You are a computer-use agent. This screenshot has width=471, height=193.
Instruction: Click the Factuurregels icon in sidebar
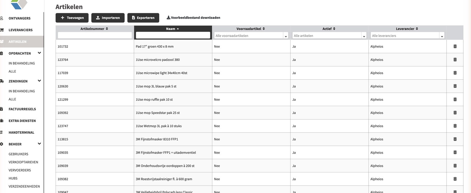point(1,109)
